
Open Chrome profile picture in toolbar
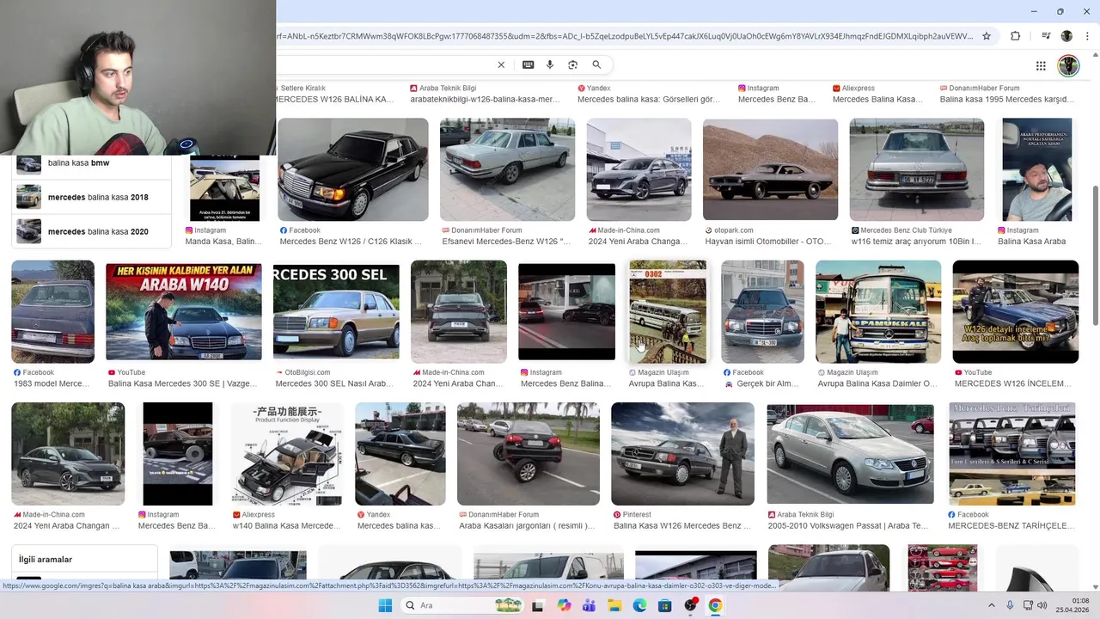pos(1066,36)
